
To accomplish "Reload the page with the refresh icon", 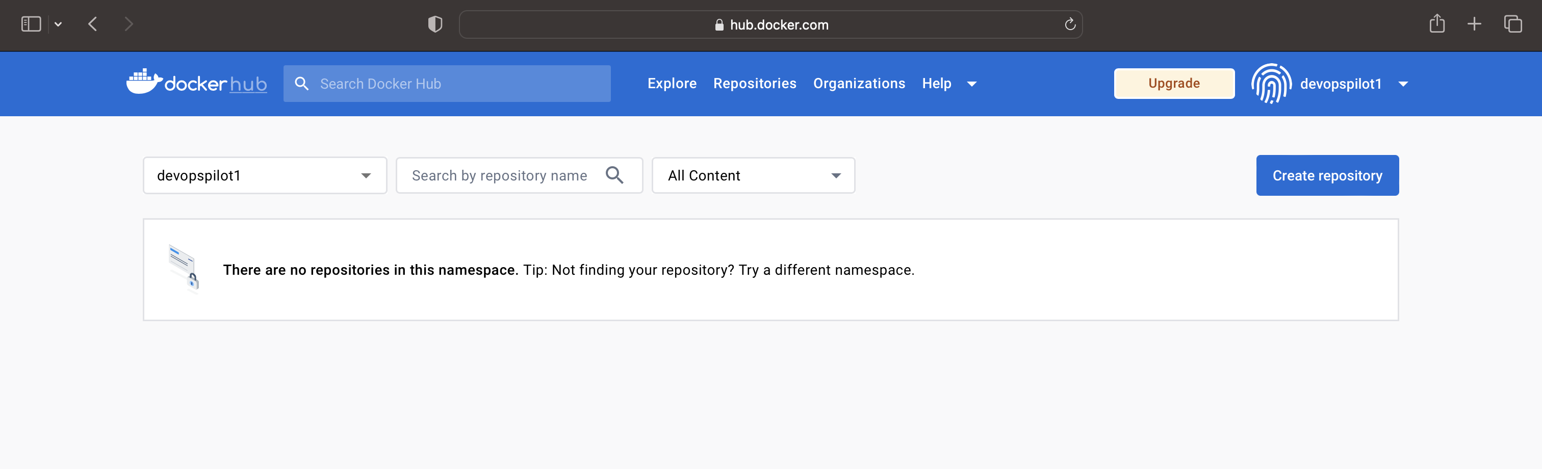I will coord(1070,24).
